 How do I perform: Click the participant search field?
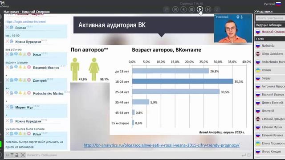click(270, 18)
